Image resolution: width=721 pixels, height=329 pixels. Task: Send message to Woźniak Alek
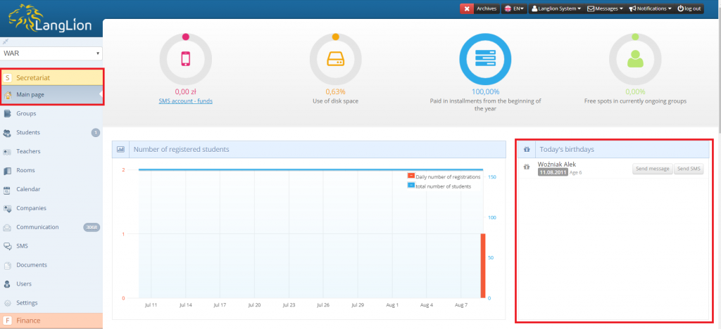[x=651, y=169]
